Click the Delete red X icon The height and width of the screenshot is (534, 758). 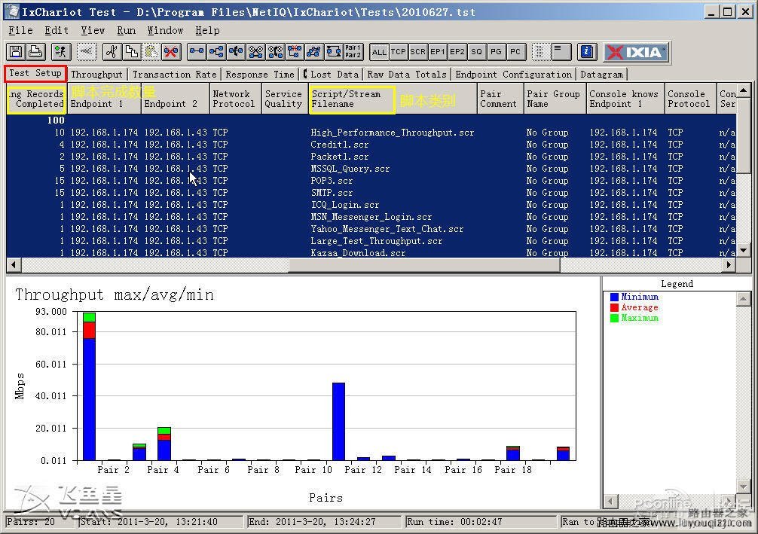pos(171,52)
